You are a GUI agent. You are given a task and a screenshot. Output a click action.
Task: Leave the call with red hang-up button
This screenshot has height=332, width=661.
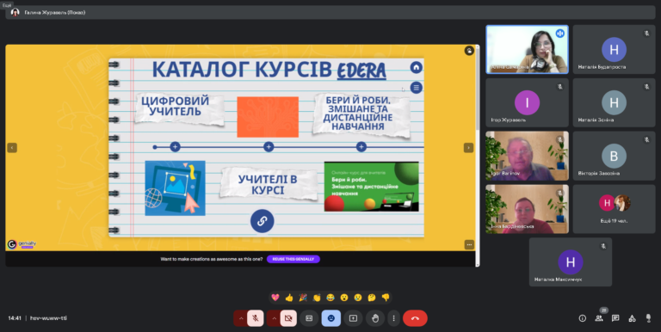[415, 318]
